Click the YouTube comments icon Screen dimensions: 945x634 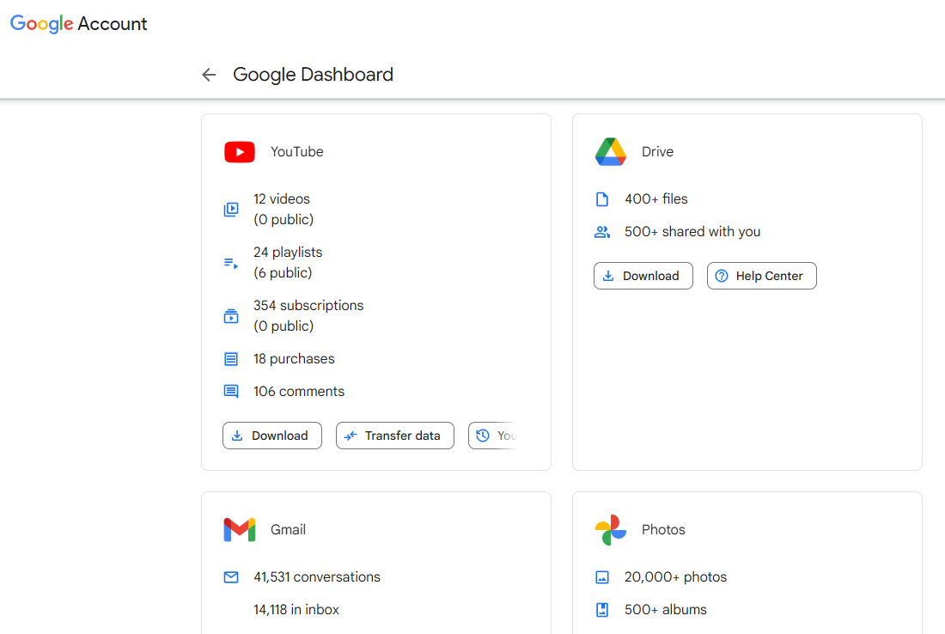click(231, 392)
